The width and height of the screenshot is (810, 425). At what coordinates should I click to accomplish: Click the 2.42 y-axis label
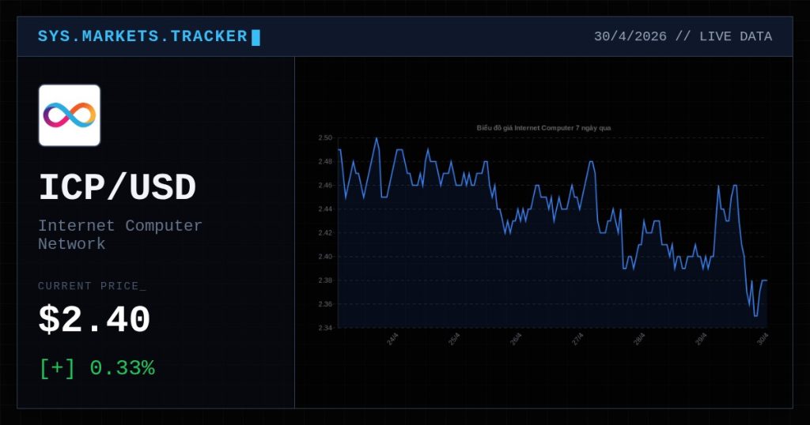pyautogui.click(x=325, y=232)
